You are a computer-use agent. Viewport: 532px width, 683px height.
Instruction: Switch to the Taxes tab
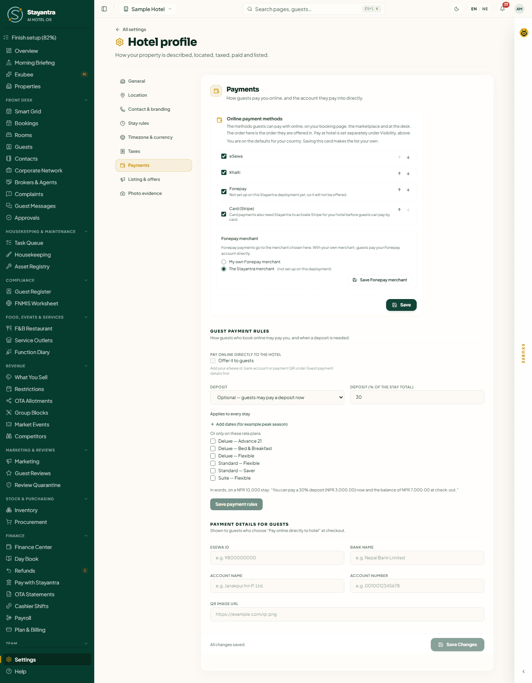tap(154, 151)
